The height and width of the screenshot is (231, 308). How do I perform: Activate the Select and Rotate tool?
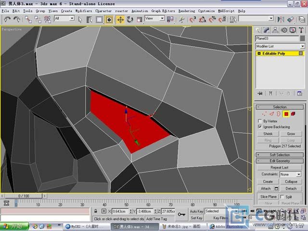pos(130,20)
